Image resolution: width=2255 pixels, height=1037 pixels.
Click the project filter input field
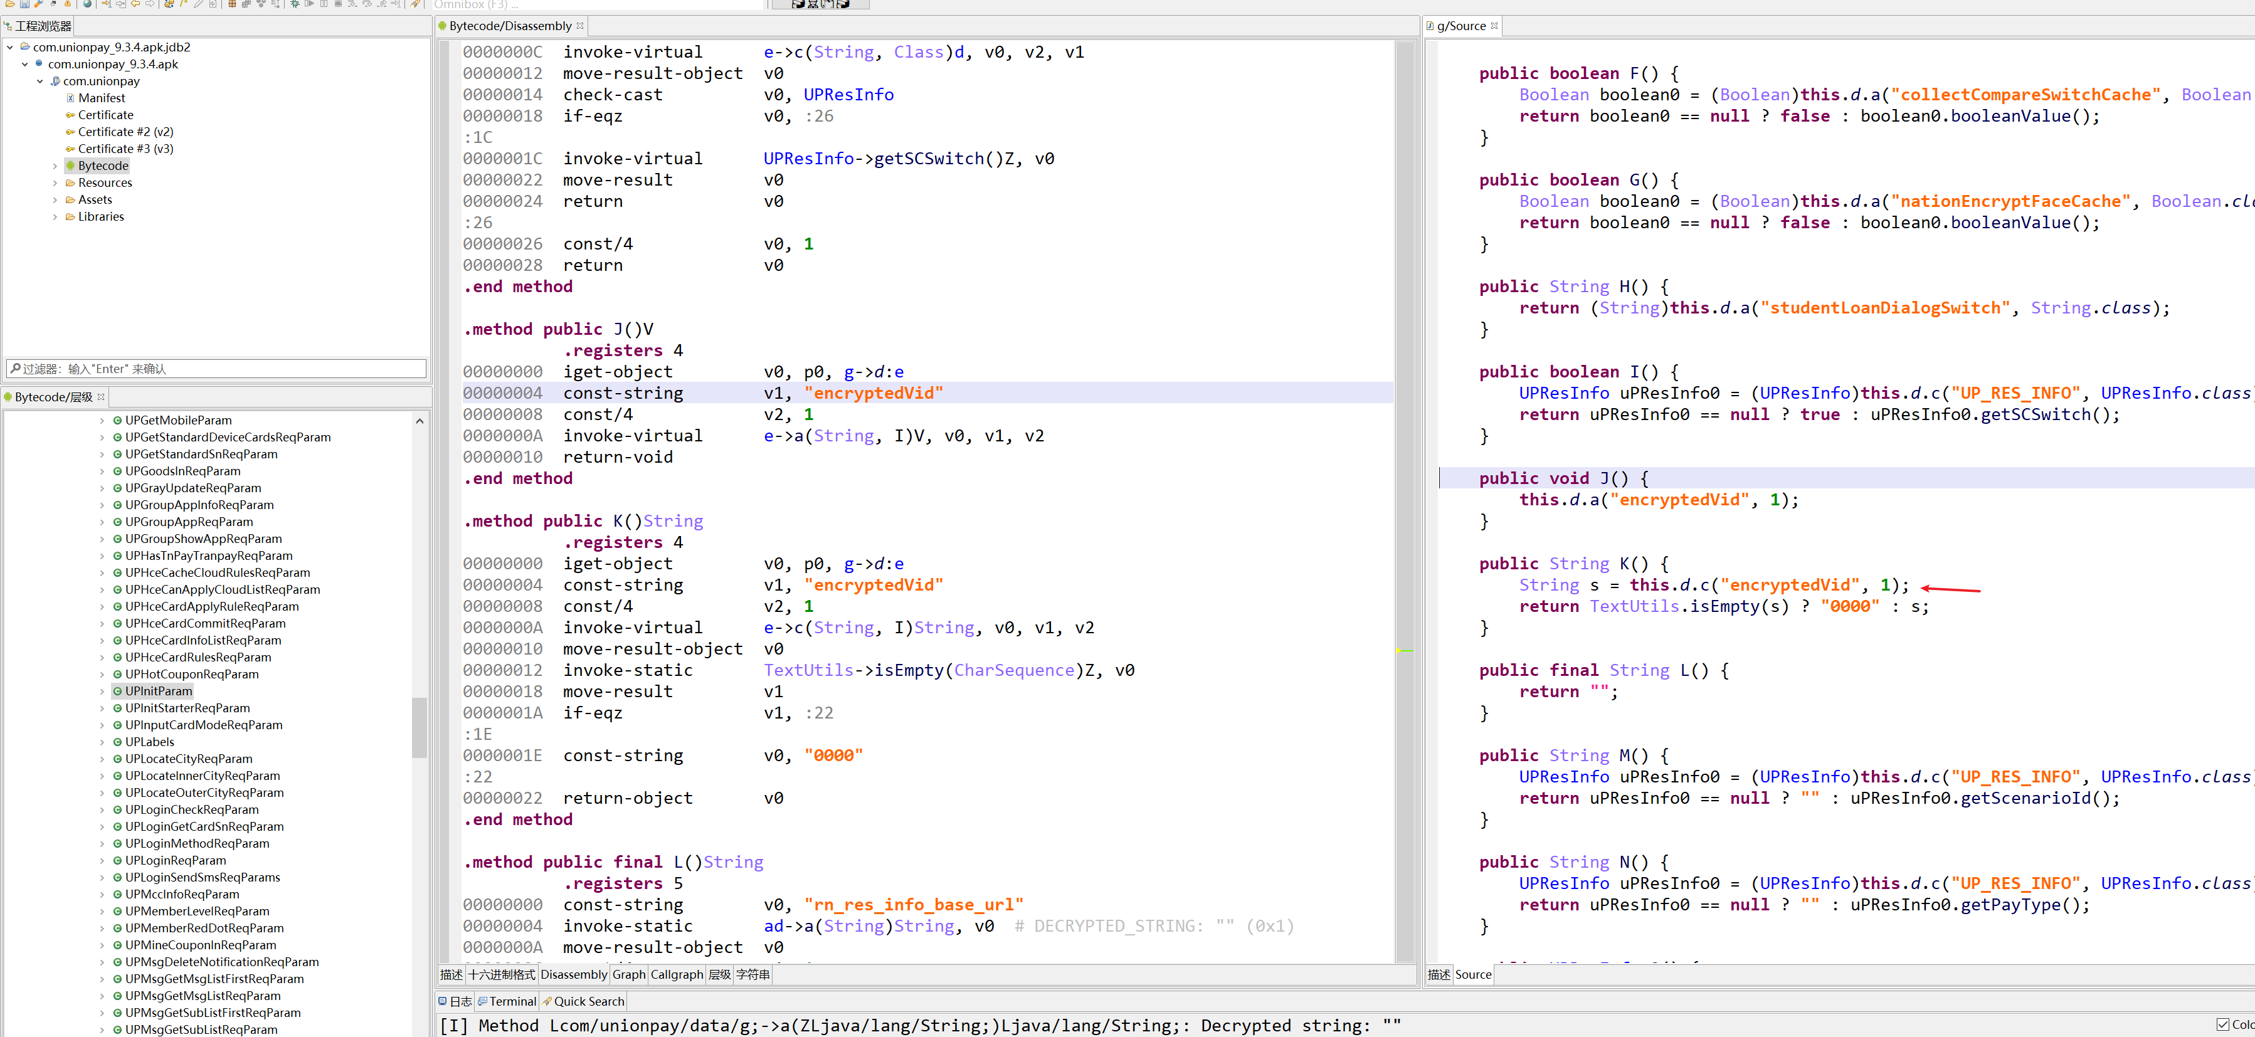click(216, 369)
